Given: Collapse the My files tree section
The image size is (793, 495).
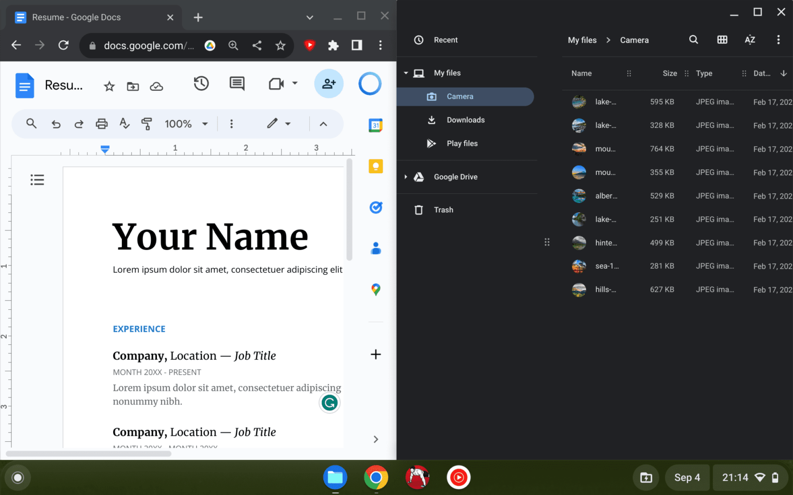Looking at the screenshot, I should (x=406, y=73).
